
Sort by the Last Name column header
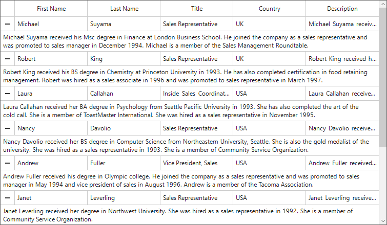(124, 9)
